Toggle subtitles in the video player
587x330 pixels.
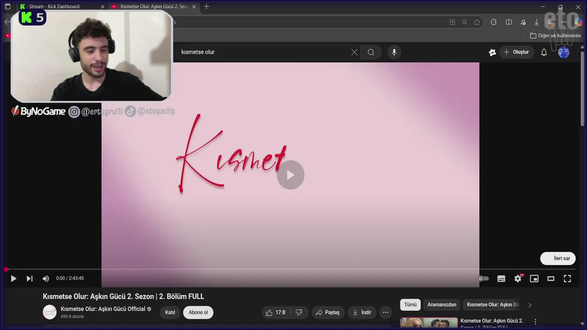(x=501, y=278)
